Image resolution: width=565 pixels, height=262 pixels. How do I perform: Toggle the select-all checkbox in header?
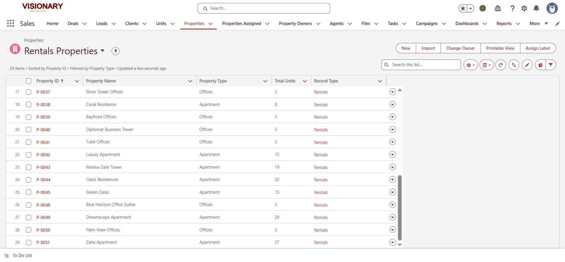(29, 81)
